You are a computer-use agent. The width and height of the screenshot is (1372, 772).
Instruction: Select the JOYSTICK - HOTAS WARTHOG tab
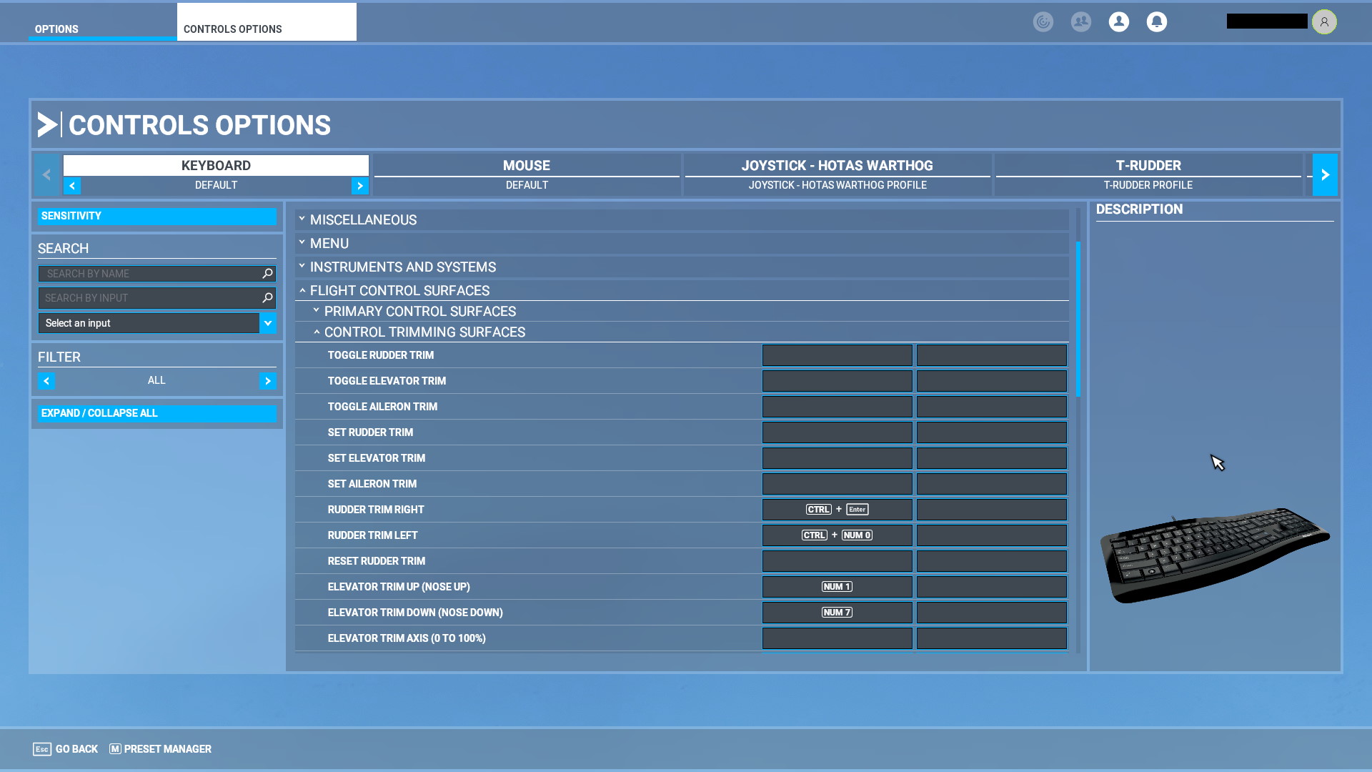click(x=837, y=165)
